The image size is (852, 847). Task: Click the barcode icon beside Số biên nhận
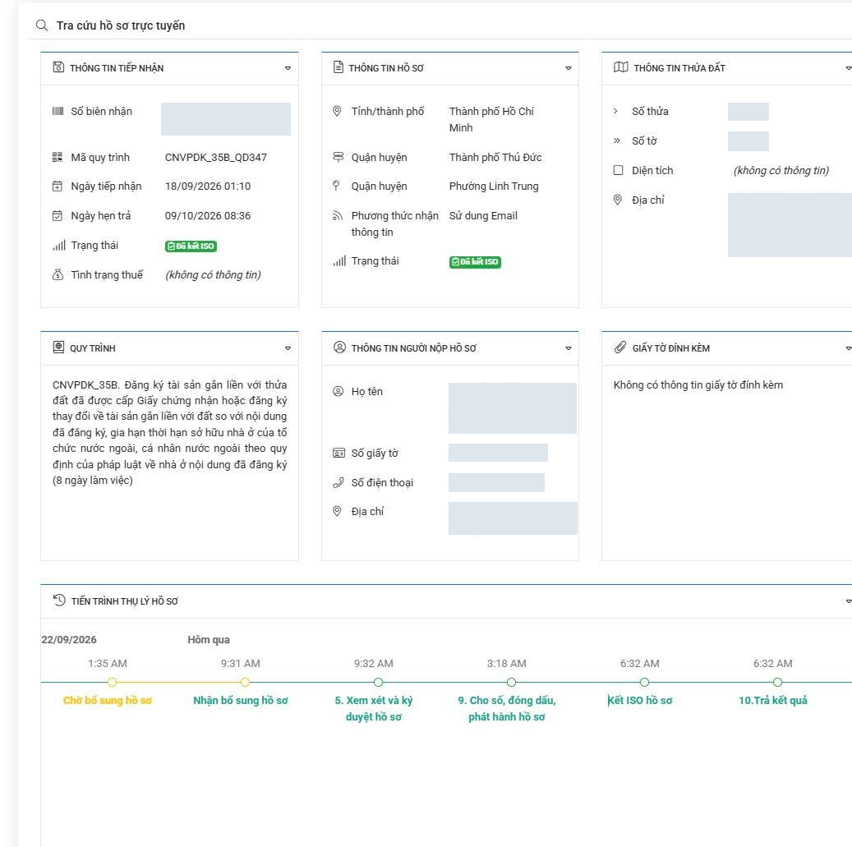(x=58, y=112)
